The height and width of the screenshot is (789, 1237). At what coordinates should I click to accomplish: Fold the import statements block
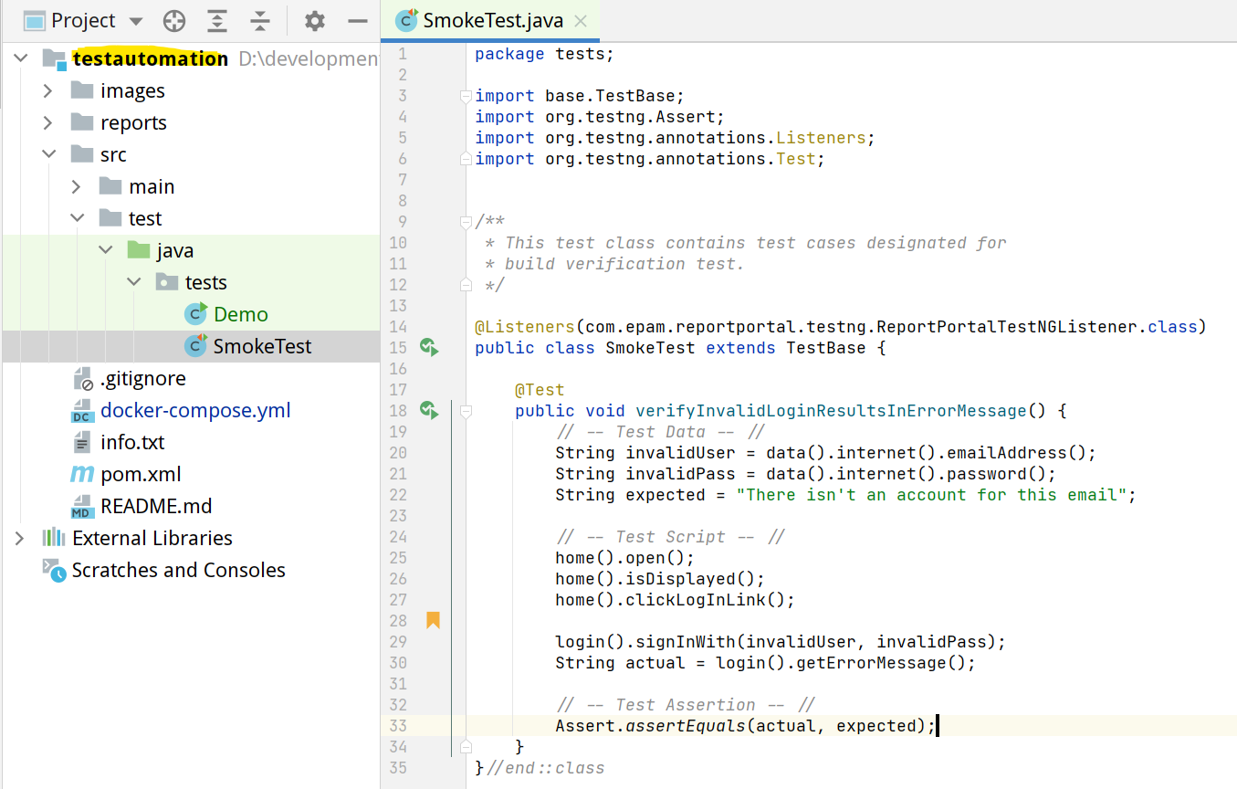[466, 96]
